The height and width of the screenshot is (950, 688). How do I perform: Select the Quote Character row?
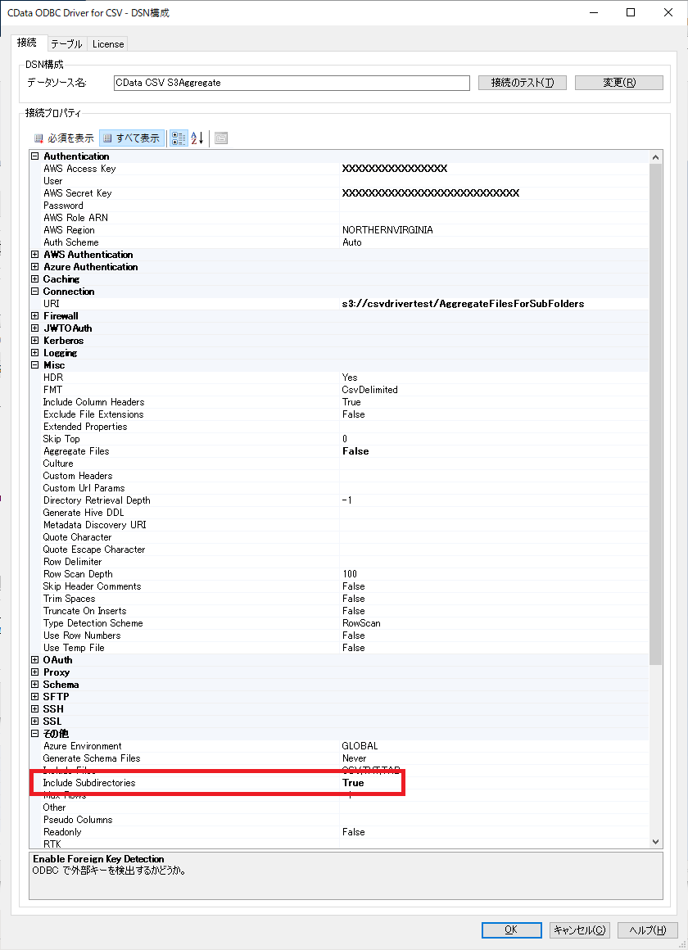[x=344, y=537]
